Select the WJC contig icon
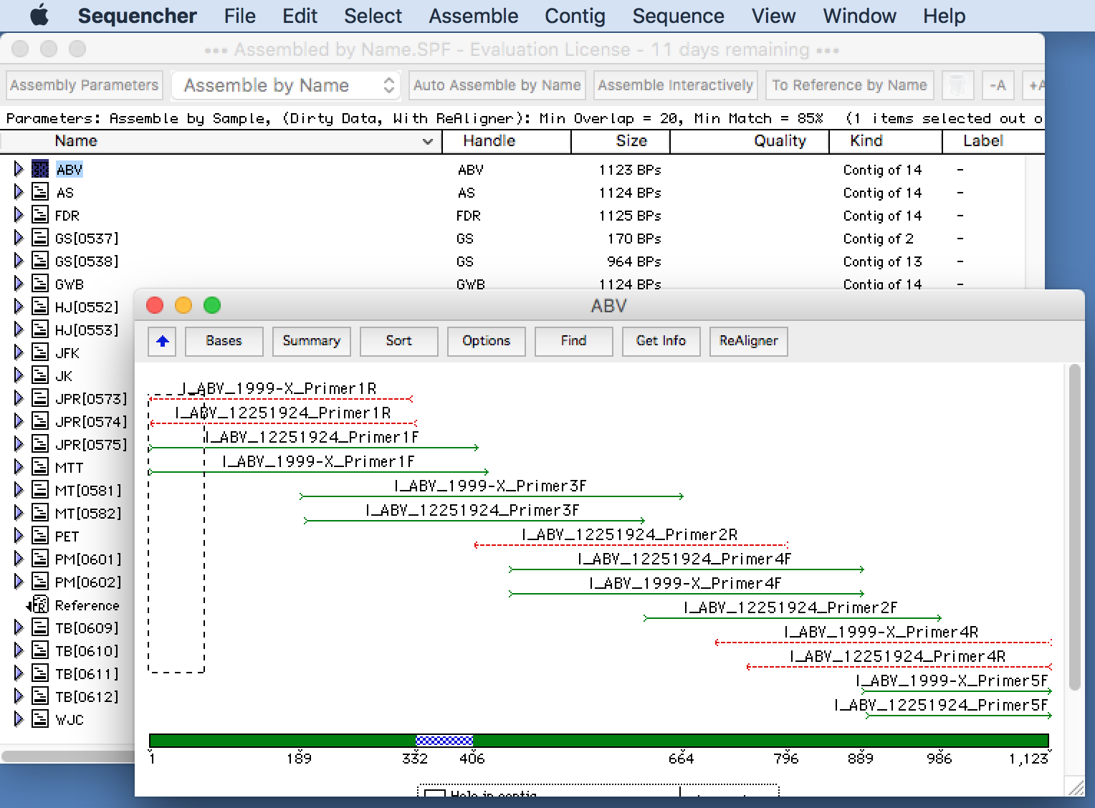 pos(40,719)
